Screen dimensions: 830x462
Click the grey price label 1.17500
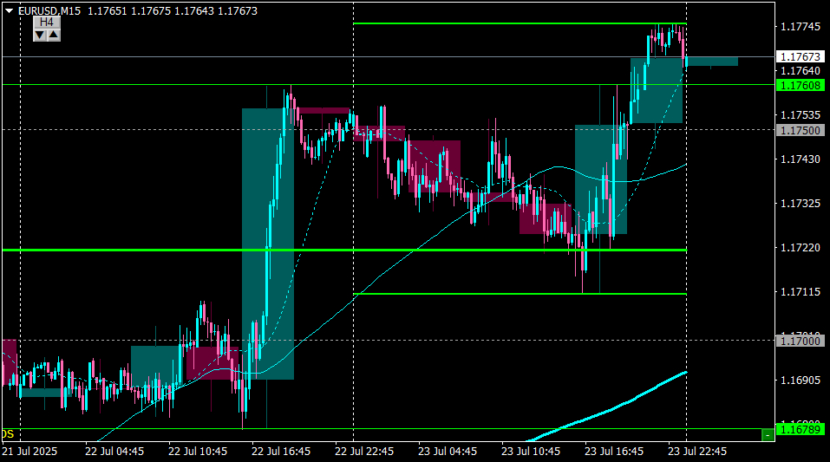click(x=801, y=130)
